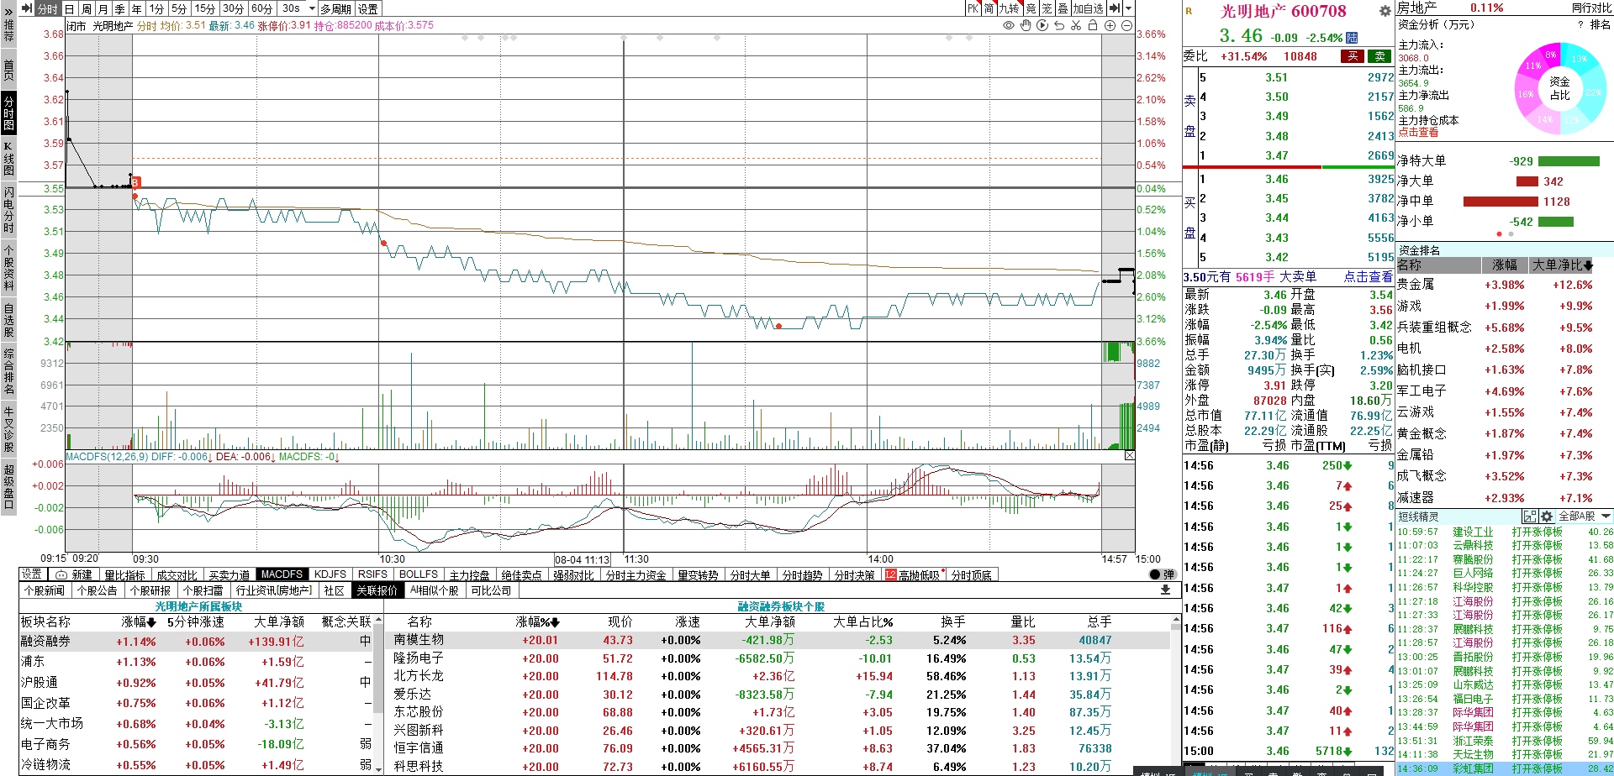Open 设置 in top period toolbar
This screenshot has width=1614, height=776.
click(x=368, y=8)
